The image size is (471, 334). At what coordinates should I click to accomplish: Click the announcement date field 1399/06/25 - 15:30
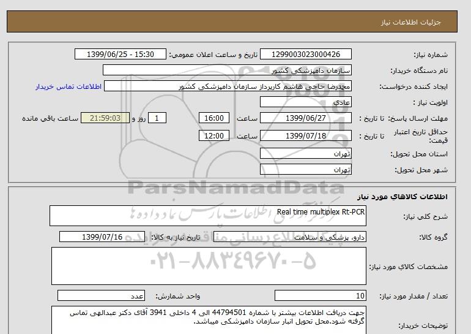point(120,54)
